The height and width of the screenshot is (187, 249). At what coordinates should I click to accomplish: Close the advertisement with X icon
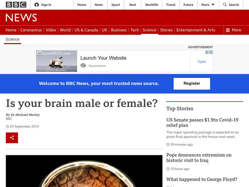211,52
